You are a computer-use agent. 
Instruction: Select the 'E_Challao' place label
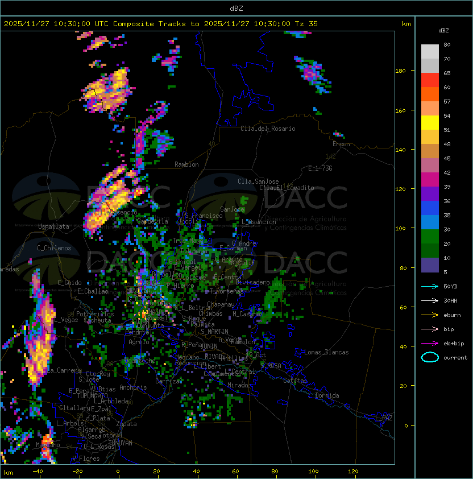coord(93,291)
